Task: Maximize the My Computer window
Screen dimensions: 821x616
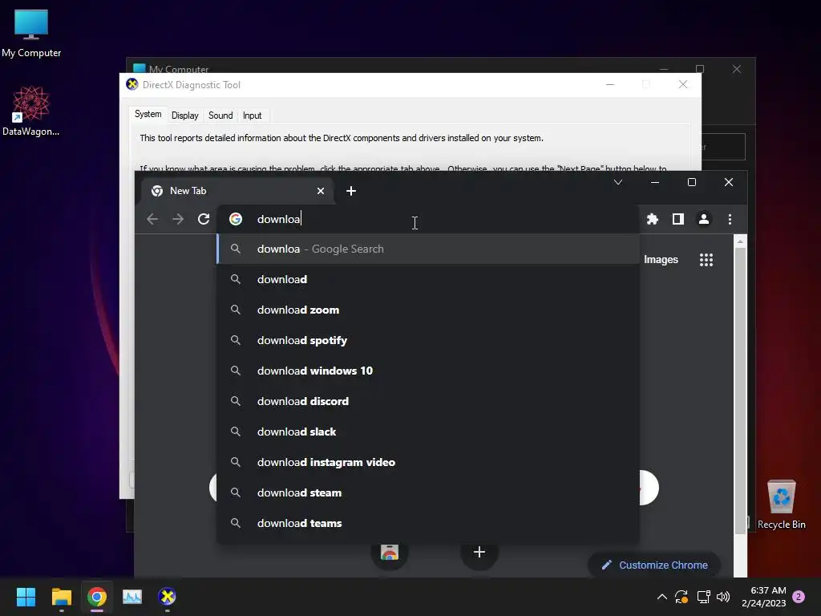Action: [x=700, y=69]
